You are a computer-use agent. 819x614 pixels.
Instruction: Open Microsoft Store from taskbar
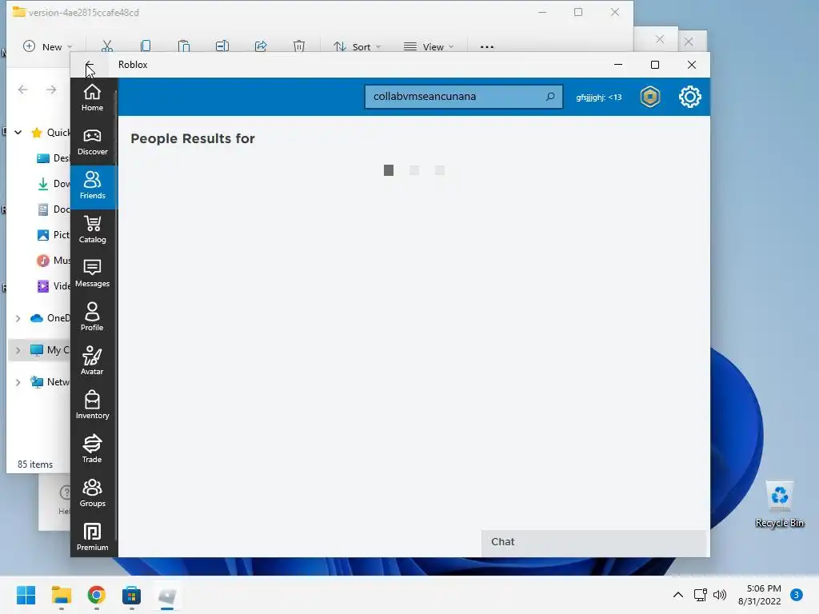(132, 595)
